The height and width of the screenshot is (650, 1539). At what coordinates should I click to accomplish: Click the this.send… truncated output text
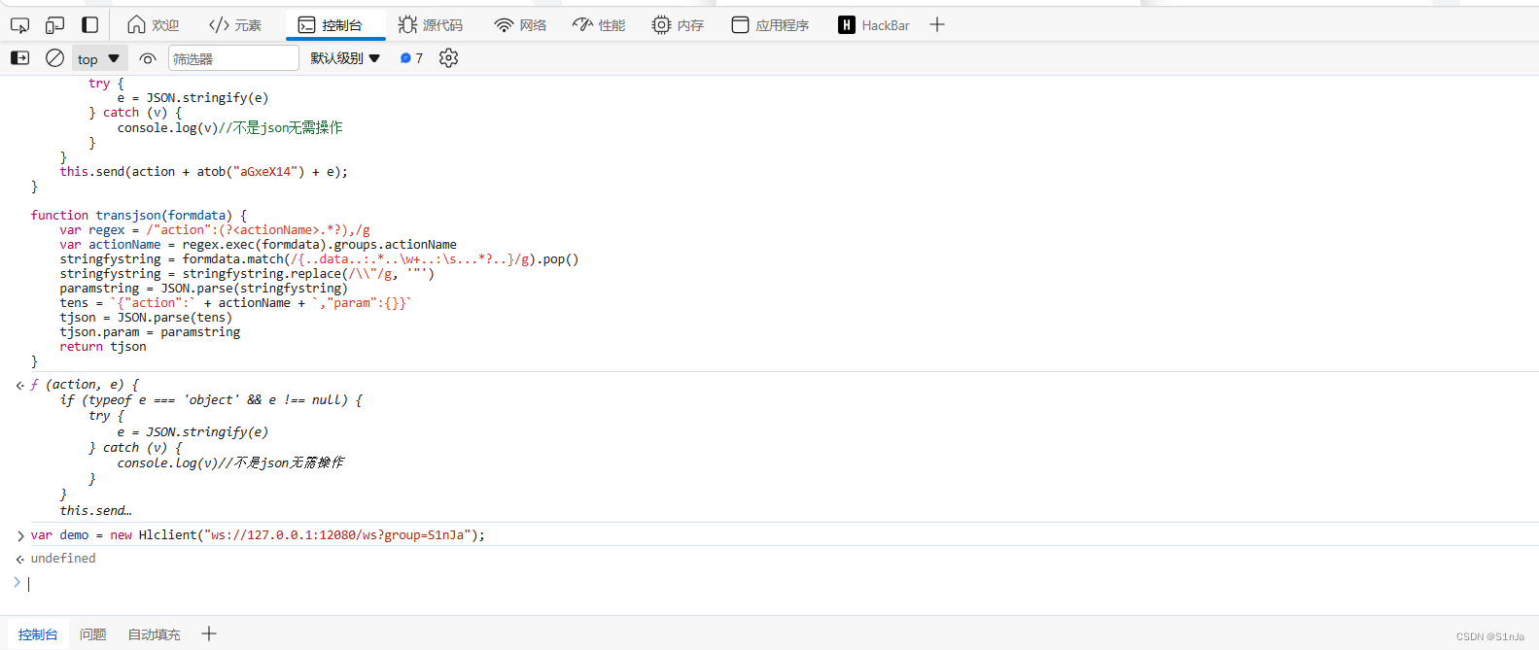95,511
